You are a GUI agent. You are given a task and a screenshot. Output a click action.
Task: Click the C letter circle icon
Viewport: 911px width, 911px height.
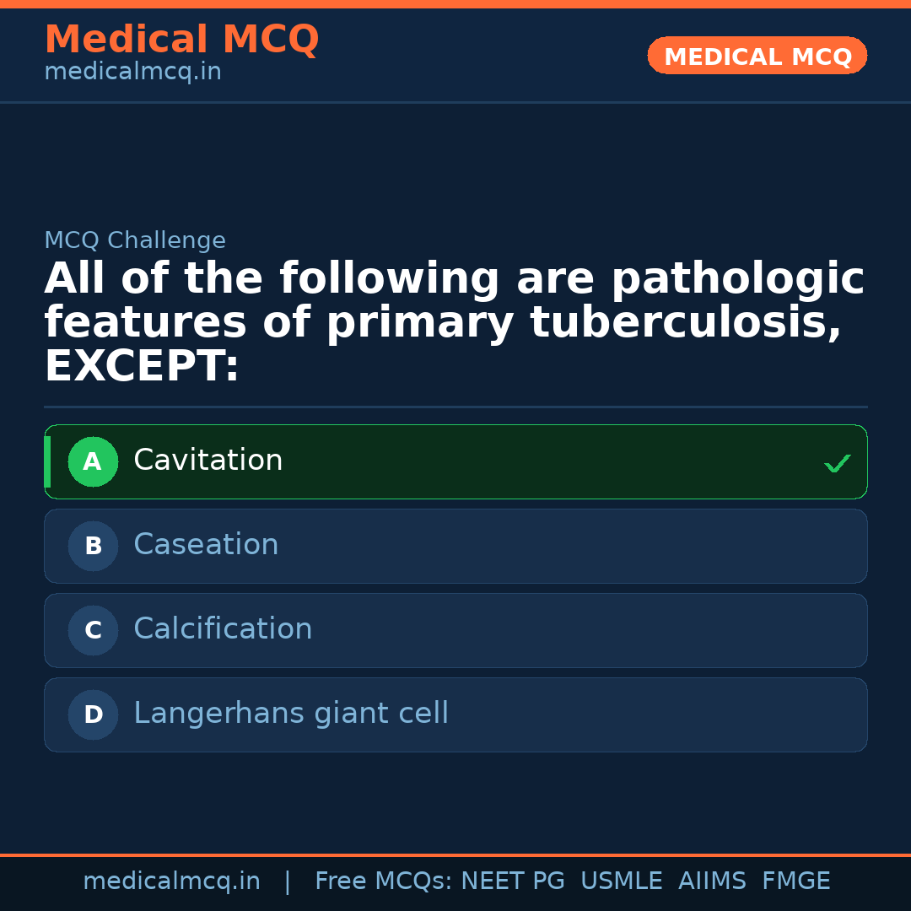[93, 631]
